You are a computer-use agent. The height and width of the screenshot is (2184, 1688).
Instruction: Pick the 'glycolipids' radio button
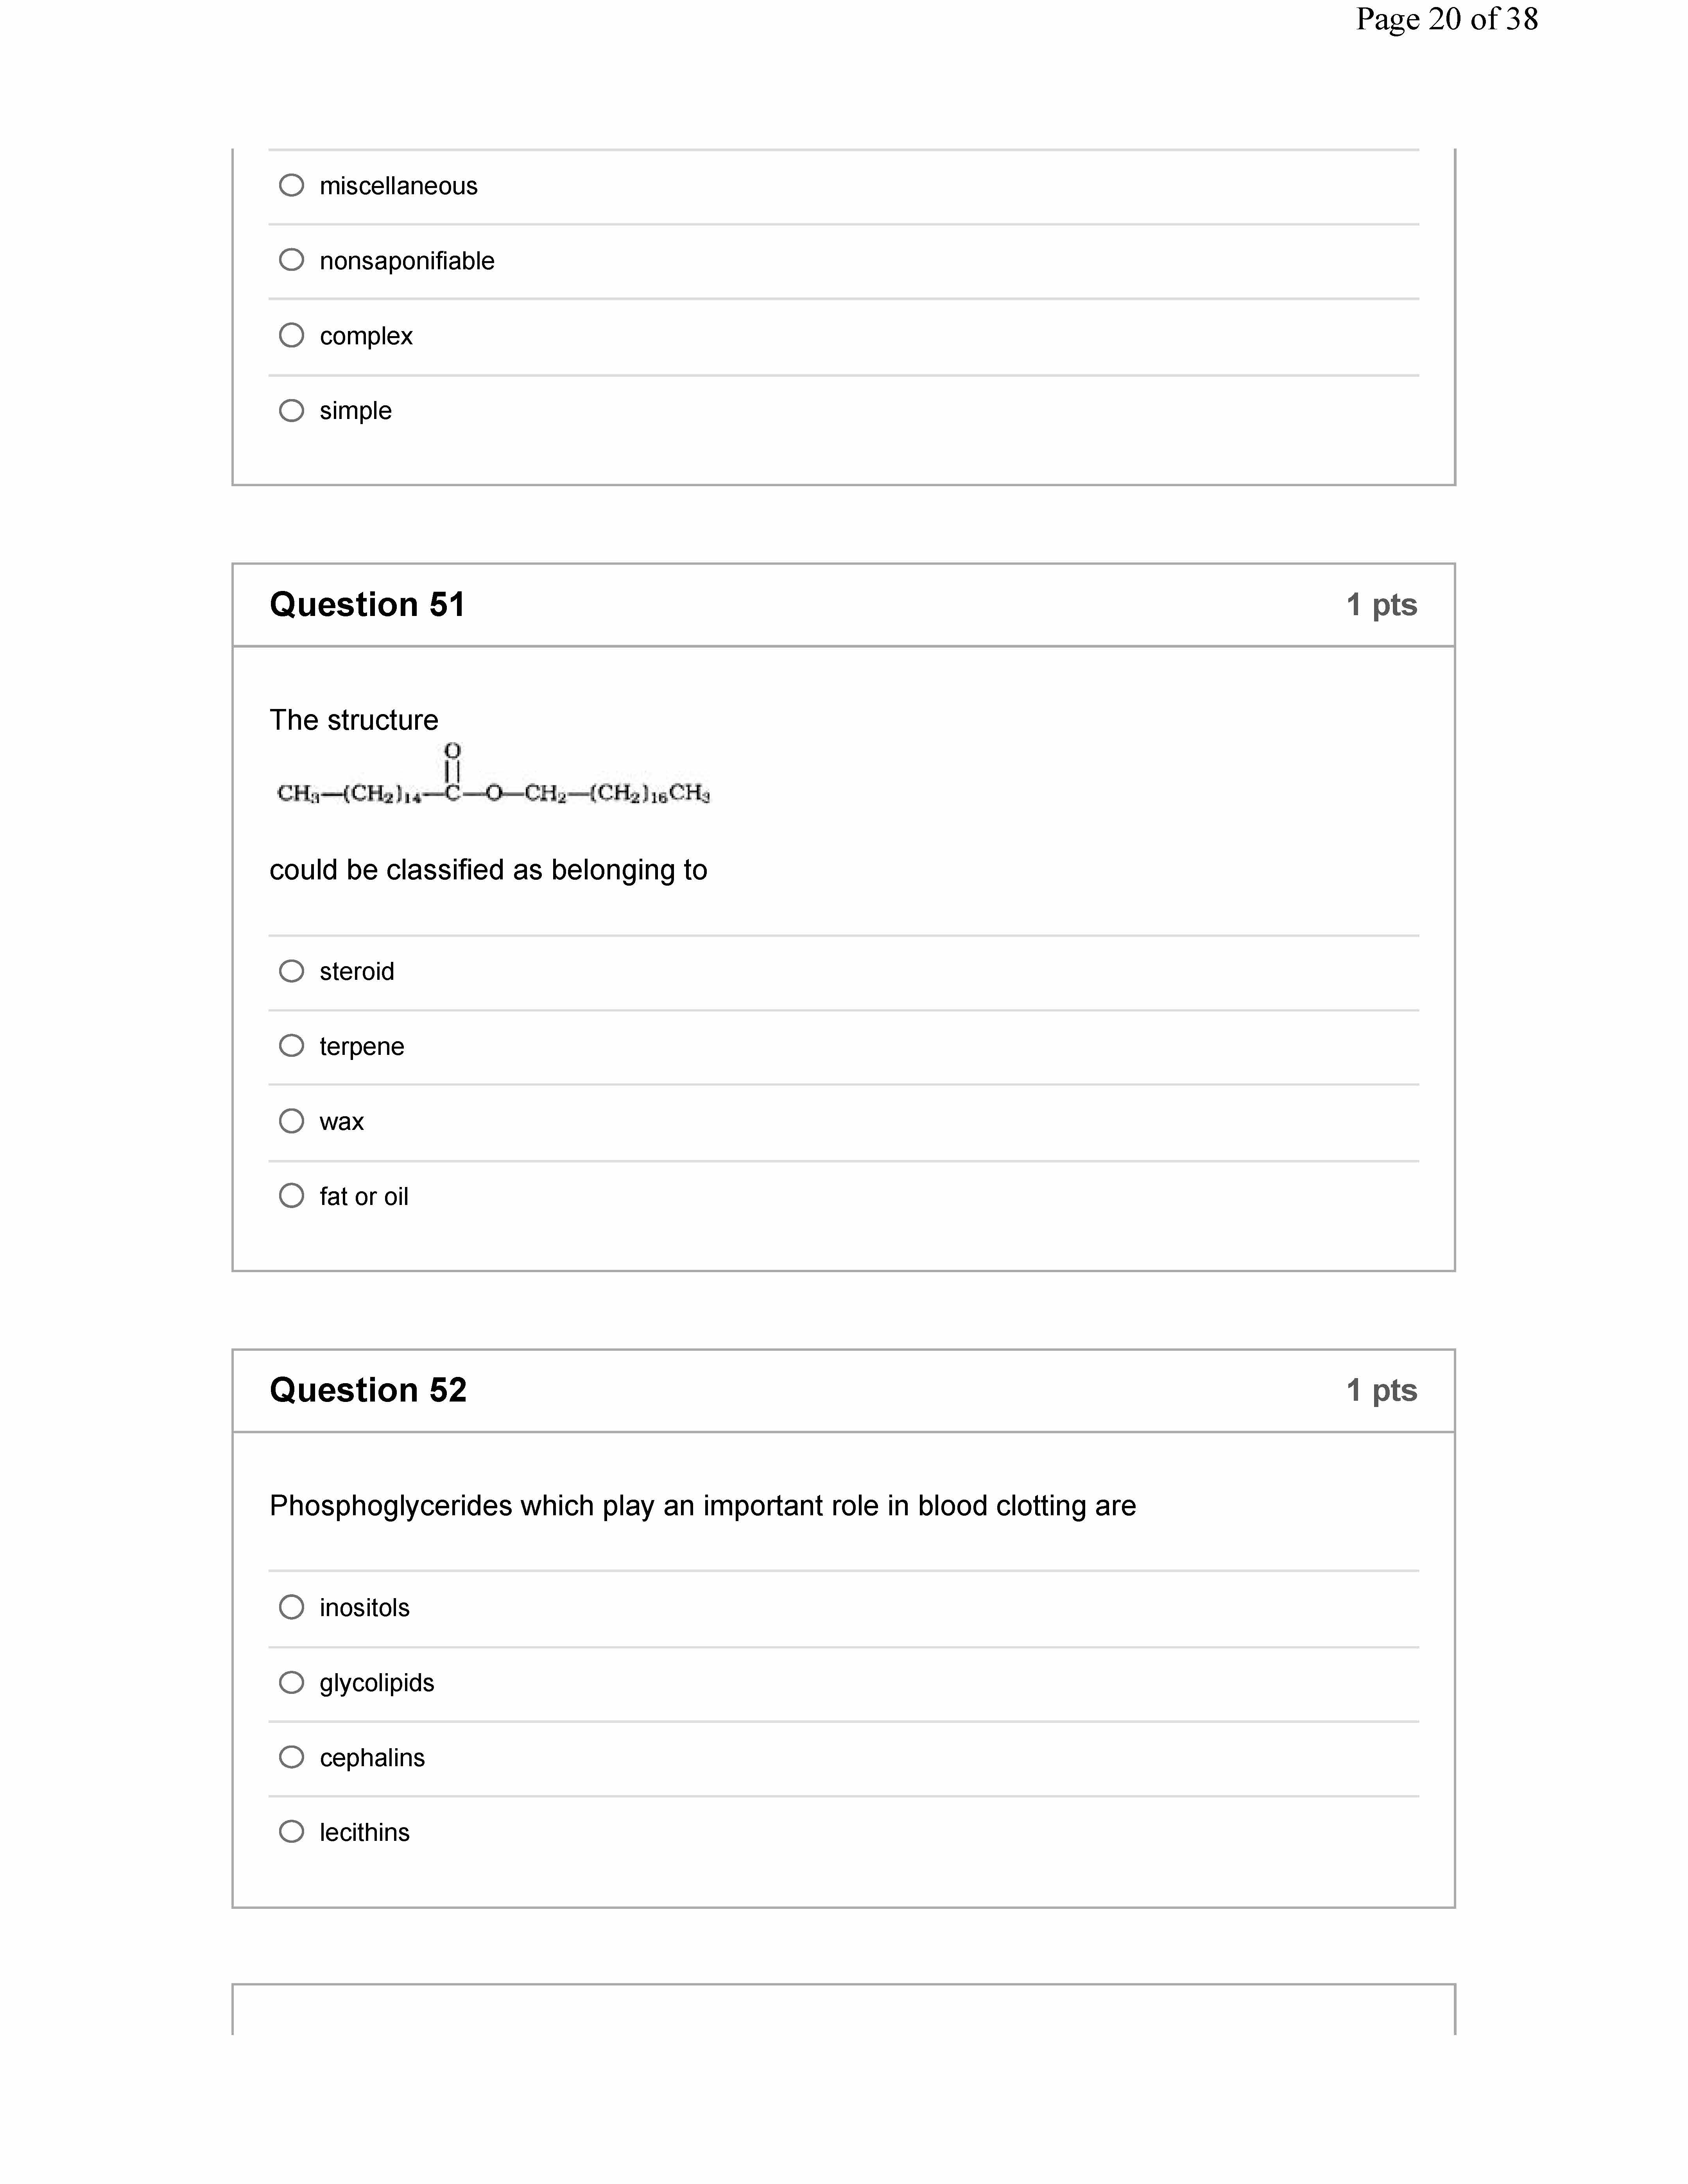(x=291, y=1682)
